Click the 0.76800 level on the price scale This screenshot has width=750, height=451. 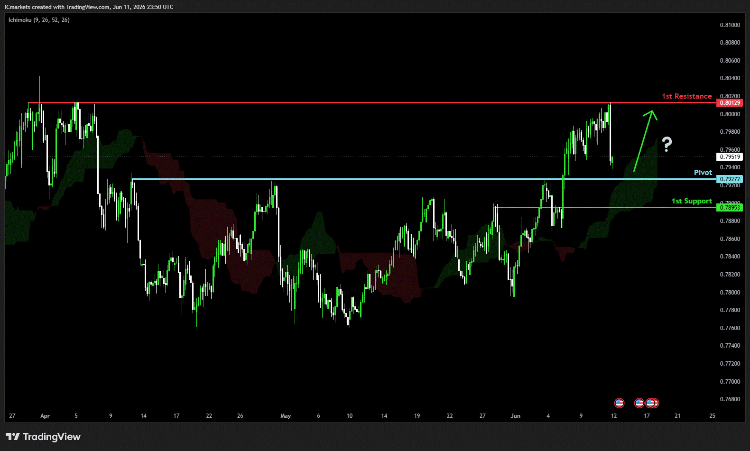730,399
